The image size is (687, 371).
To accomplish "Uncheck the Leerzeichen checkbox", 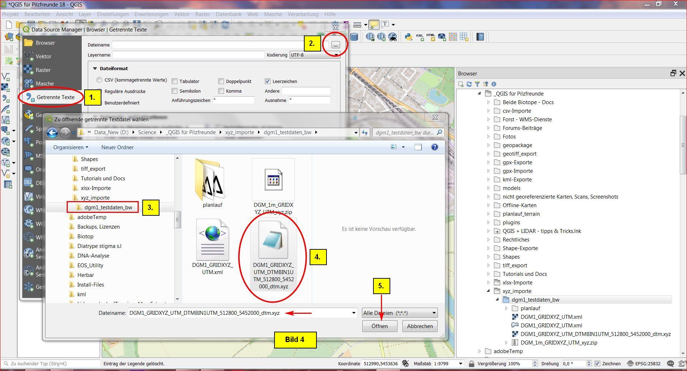I will [x=268, y=82].
